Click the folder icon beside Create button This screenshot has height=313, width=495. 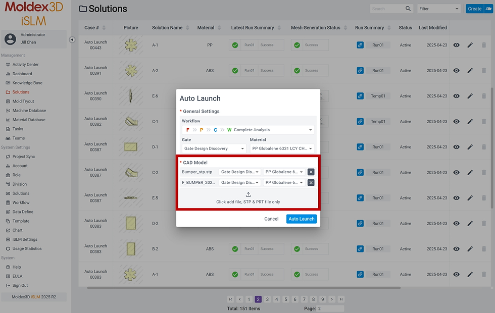[489, 9]
